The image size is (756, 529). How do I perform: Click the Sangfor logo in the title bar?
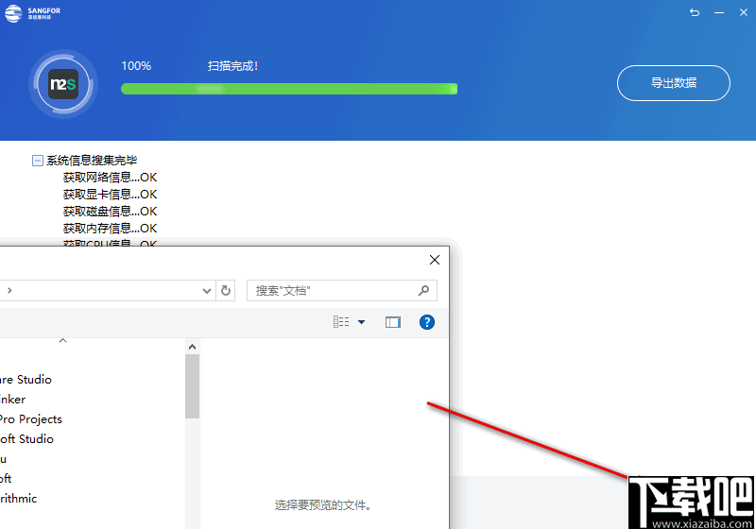coord(32,13)
